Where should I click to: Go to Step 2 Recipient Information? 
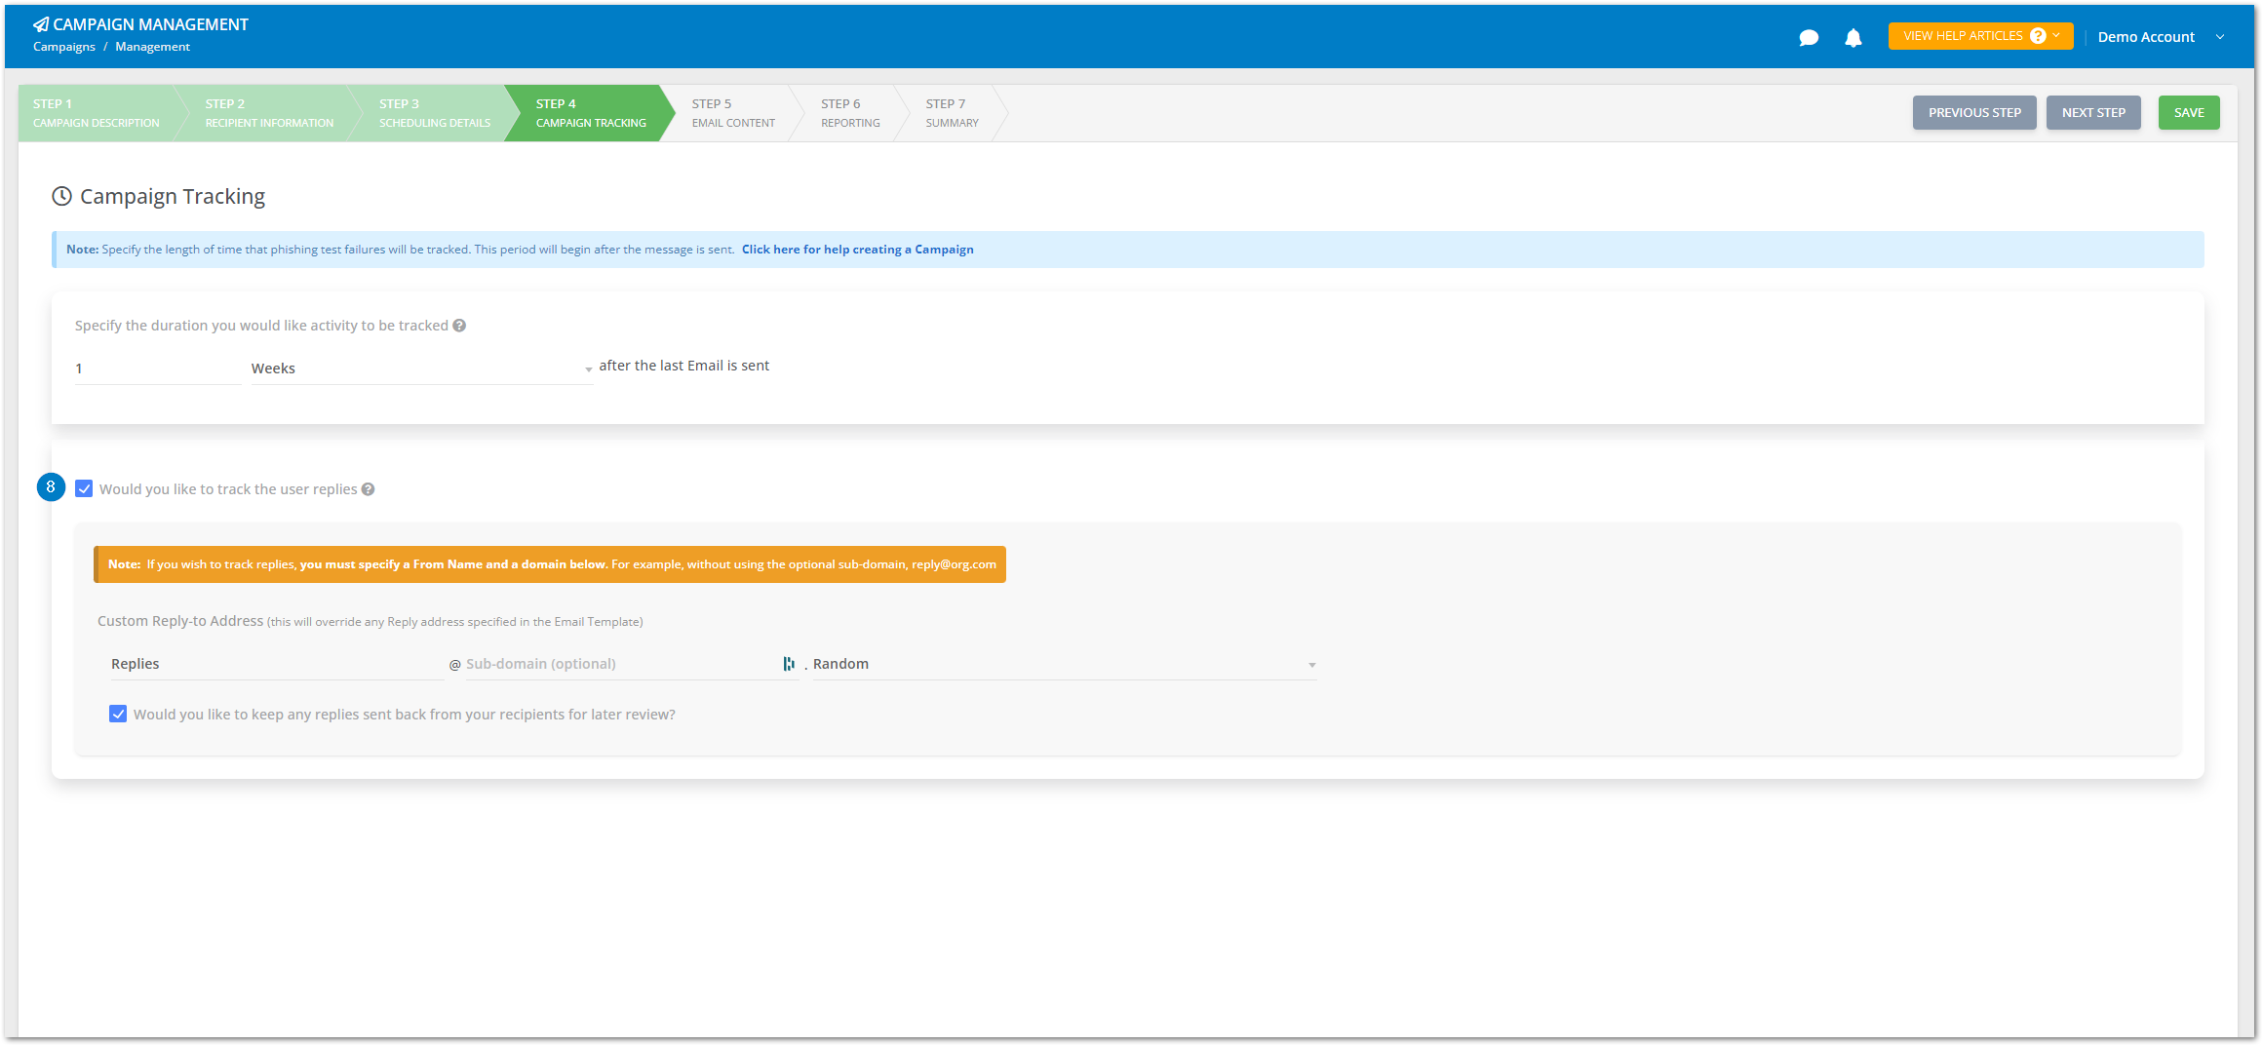tap(269, 113)
